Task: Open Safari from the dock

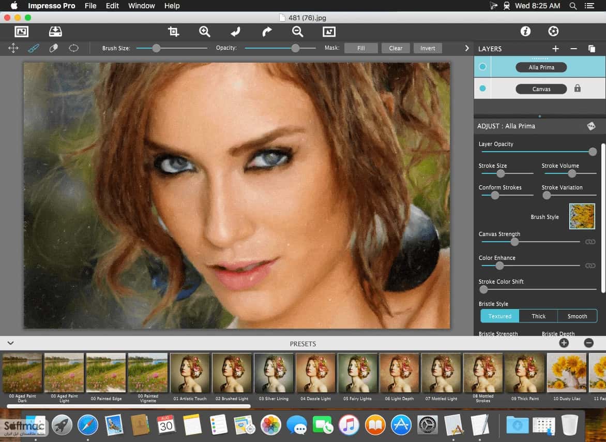Action: pyautogui.click(x=88, y=424)
